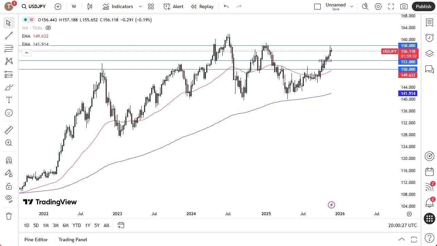Screen dimensions: 437x246
Task: Select the Measure tool
Action: click(8, 130)
